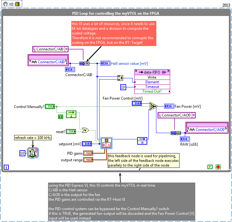Click the ConnectorC/AO0 FPGA I/O node
The height and width of the screenshot is (222, 232).
coord(207,128)
